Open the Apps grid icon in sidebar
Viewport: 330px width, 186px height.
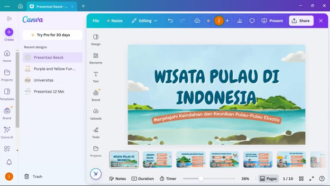click(x=7, y=149)
